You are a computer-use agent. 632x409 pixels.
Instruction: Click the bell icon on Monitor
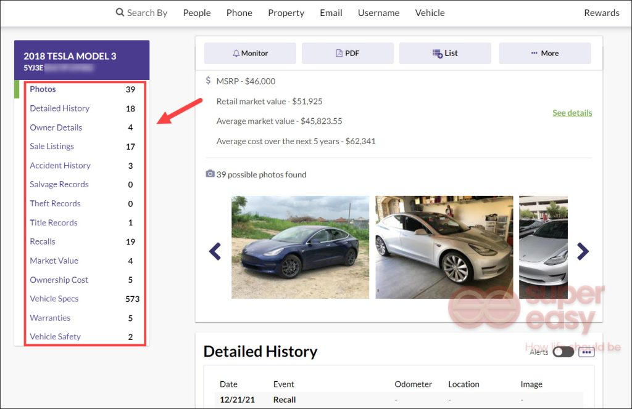pyautogui.click(x=236, y=53)
